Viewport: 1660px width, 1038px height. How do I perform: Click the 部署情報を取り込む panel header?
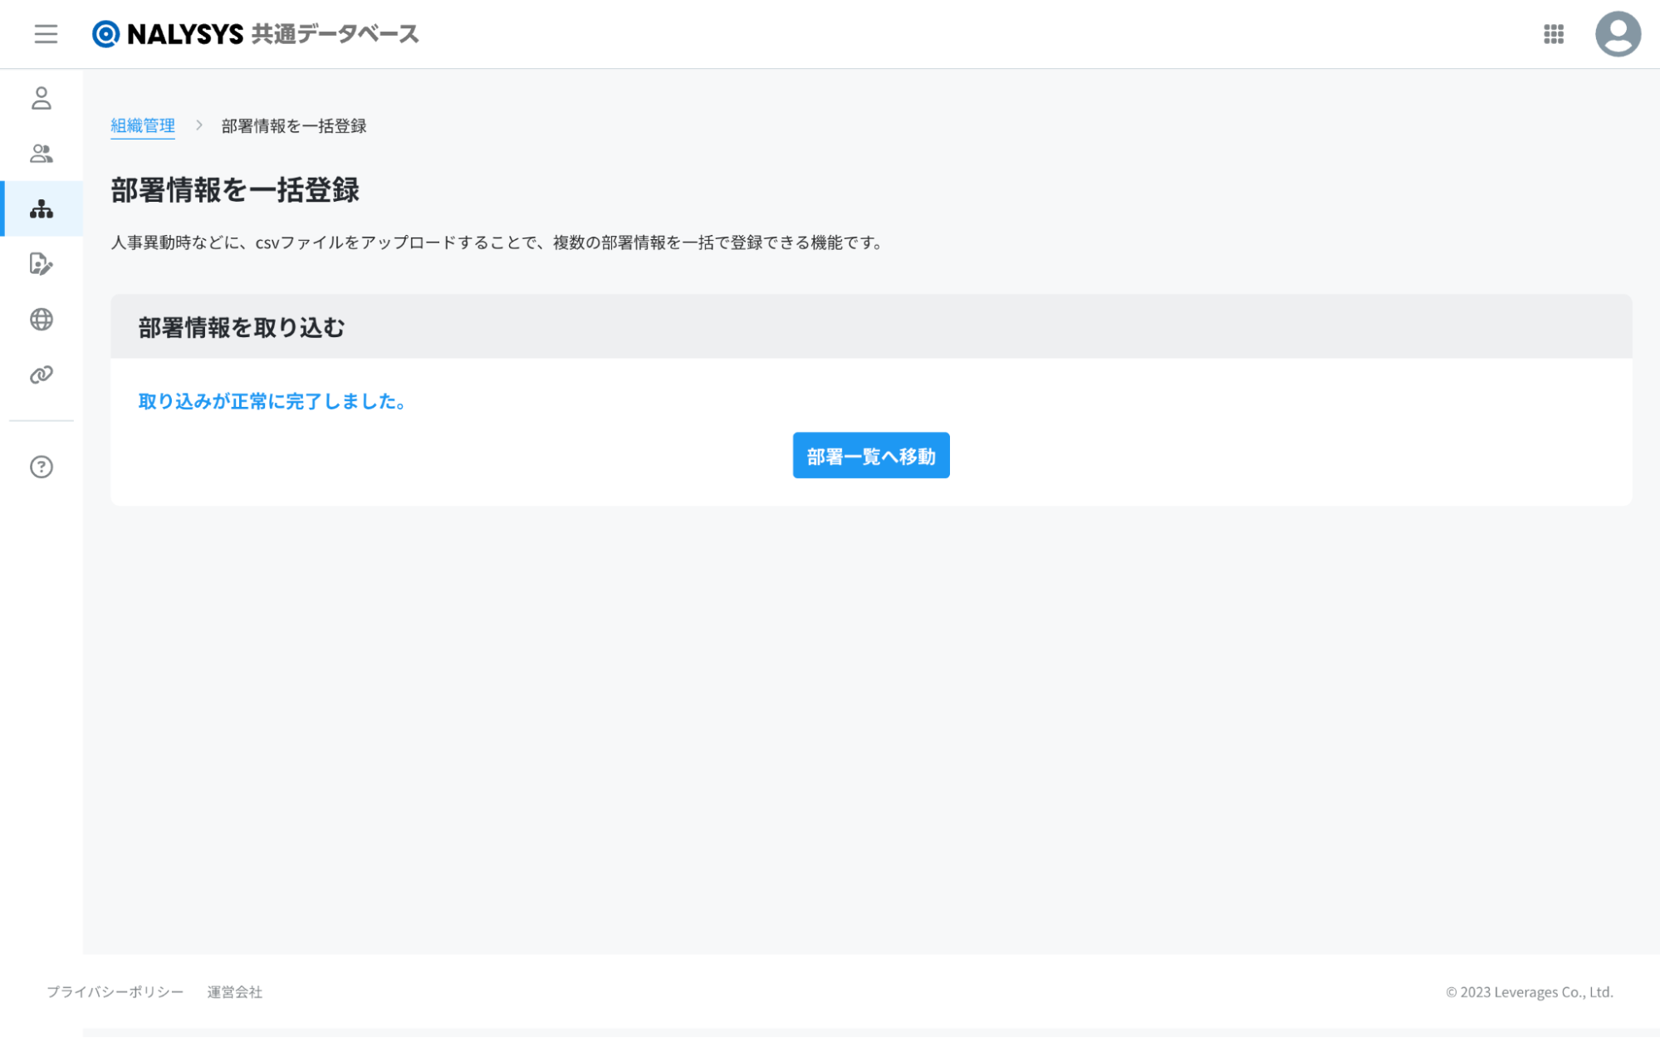click(242, 328)
